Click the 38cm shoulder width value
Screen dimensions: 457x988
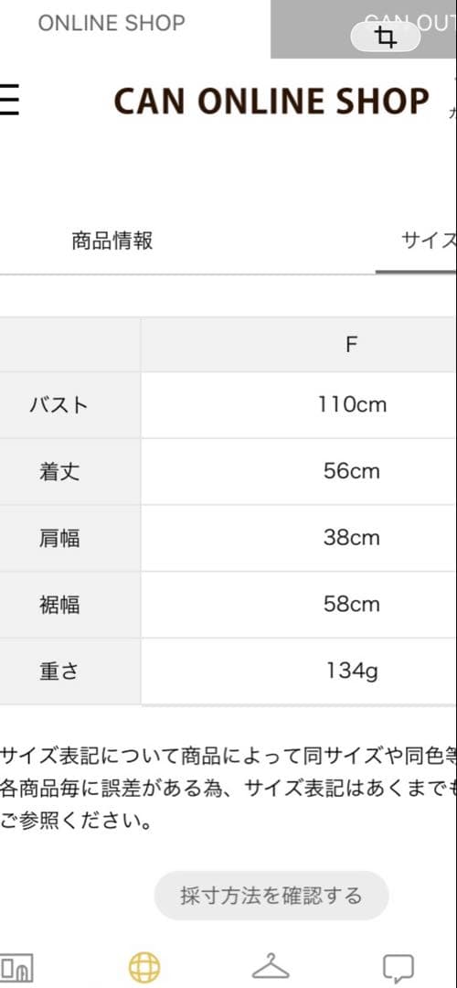[x=352, y=538]
